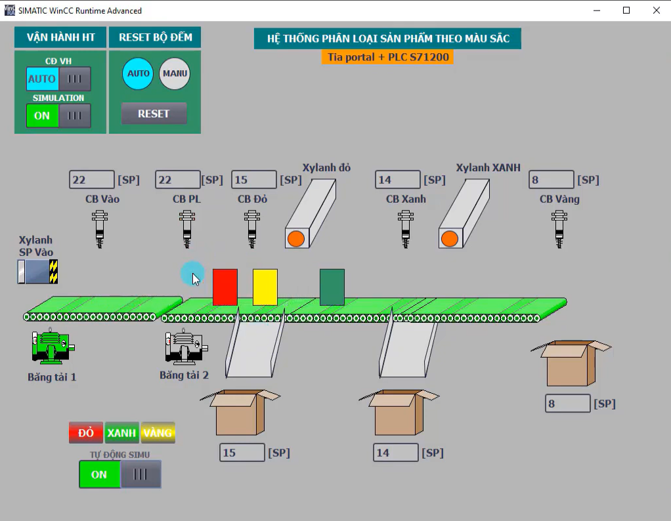Image resolution: width=671 pixels, height=521 pixels.
Task: Click the green Băng tải 1 motor
Action: [x=53, y=346]
